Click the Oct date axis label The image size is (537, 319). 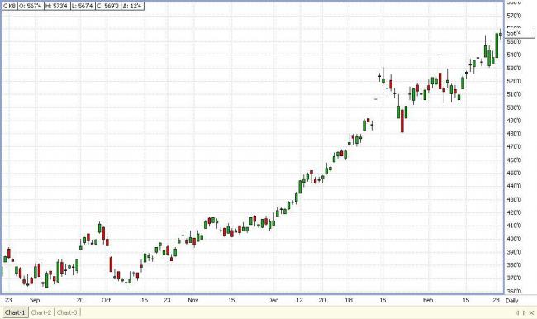pos(107,300)
